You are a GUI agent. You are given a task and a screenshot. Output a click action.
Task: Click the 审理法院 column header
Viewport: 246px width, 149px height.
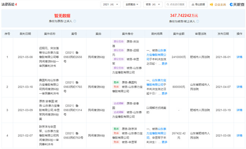pos(201,34)
